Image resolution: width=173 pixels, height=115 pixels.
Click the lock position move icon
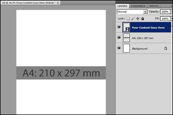click(138, 19)
